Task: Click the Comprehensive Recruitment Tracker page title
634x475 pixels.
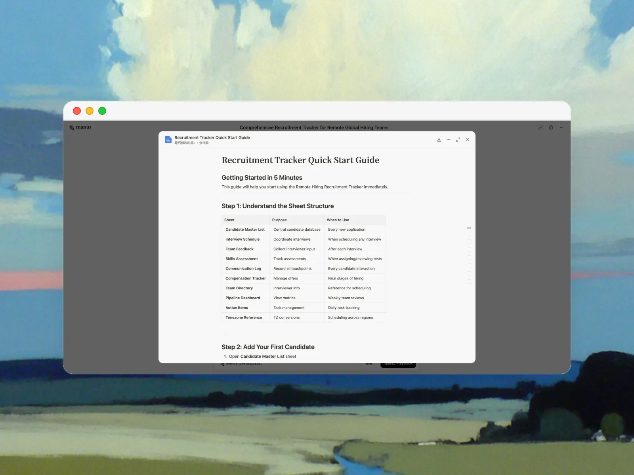Action: click(x=314, y=127)
